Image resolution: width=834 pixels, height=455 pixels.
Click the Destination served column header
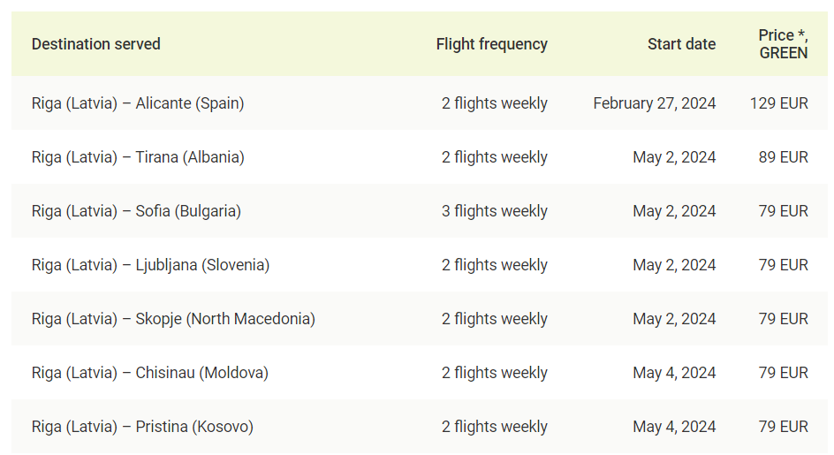tap(95, 44)
